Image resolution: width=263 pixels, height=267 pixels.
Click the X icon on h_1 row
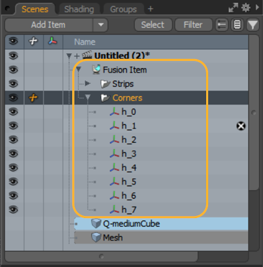pyautogui.click(x=241, y=126)
